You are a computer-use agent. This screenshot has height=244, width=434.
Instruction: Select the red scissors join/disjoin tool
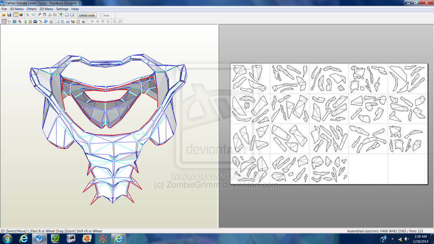coord(9,21)
